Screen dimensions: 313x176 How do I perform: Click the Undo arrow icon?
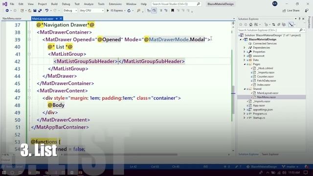point(47,11)
